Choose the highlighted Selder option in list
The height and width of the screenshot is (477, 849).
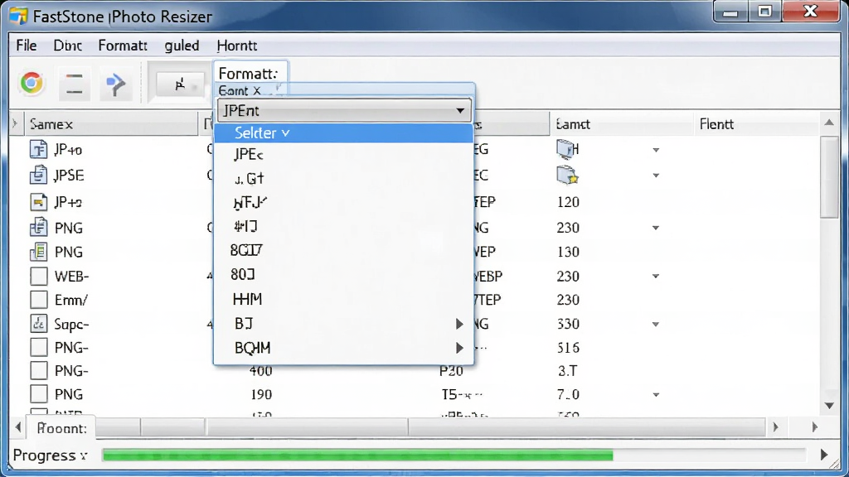[344, 133]
